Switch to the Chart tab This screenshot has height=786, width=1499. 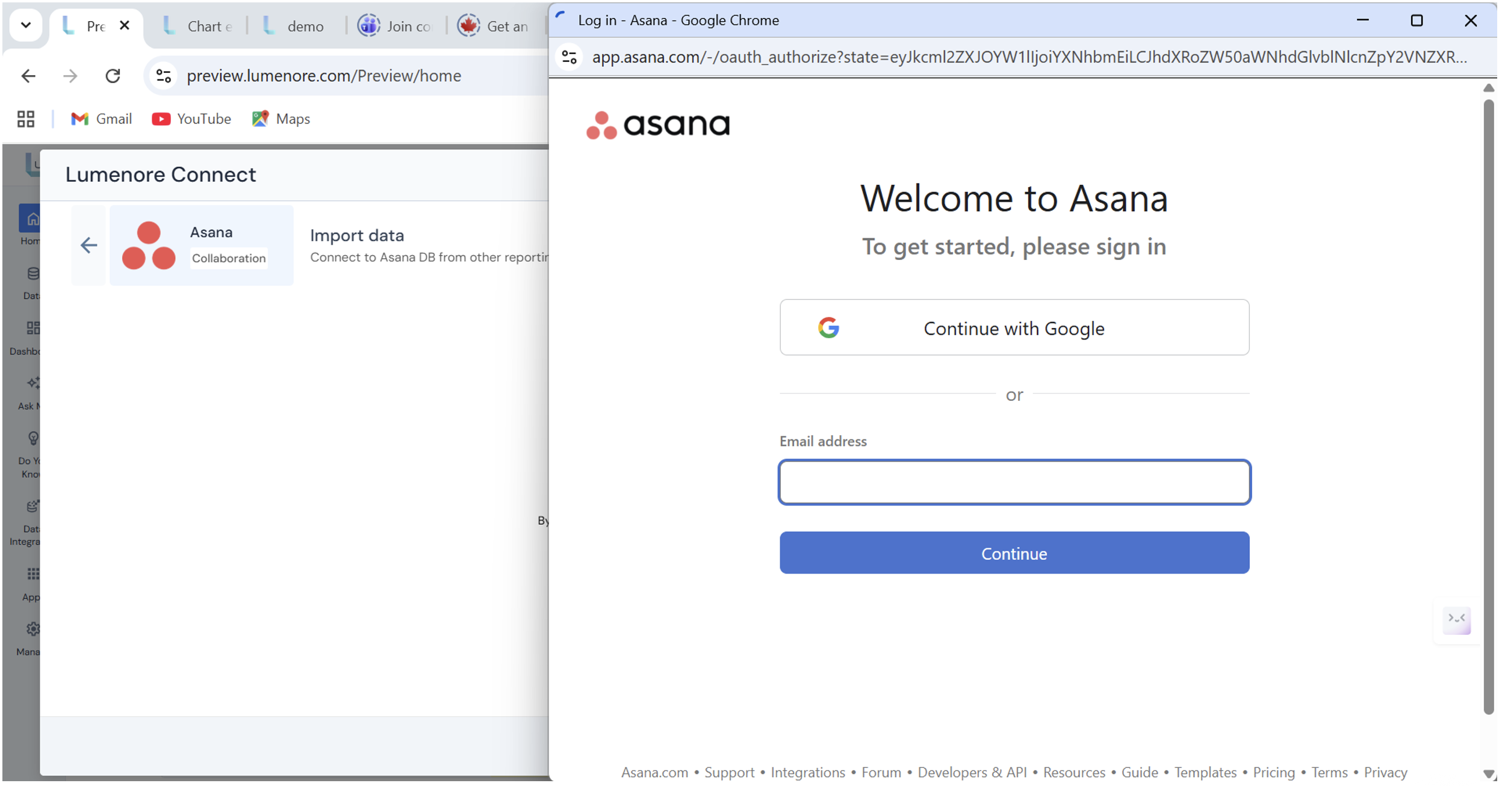pyautogui.click(x=197, y=26)
